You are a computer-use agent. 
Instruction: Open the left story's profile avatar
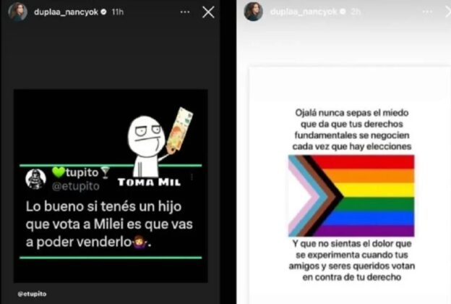[x=18, y=12]
